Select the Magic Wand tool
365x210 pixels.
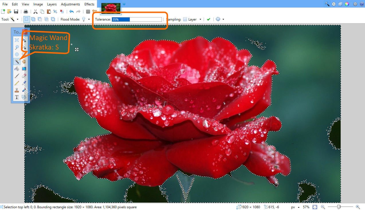[17, 61]
